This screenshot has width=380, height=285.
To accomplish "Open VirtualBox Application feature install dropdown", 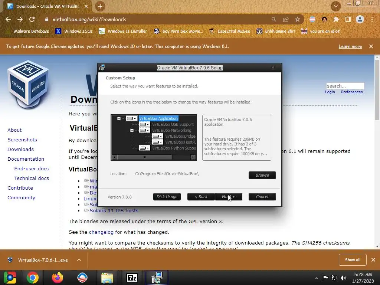I will (x=132, y=118).
